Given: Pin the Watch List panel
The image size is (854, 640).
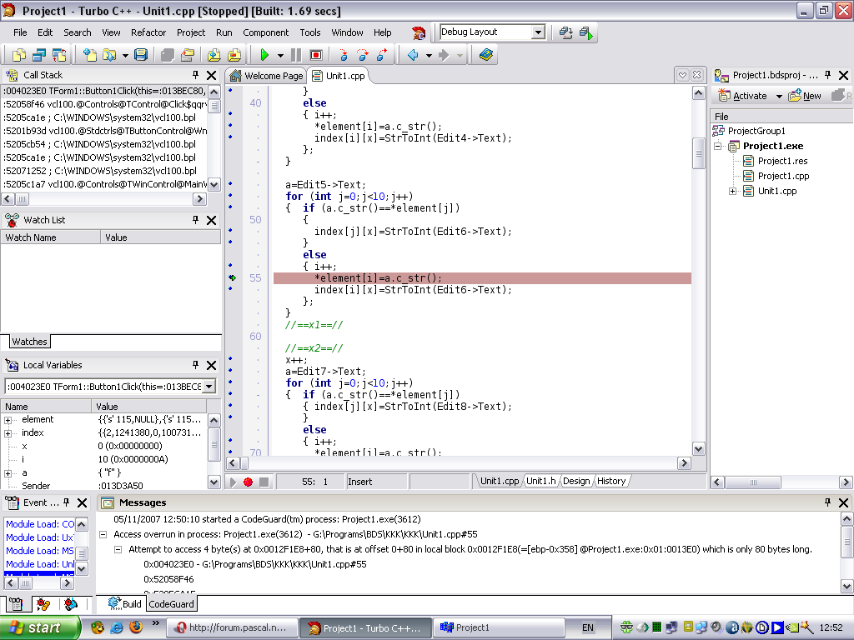Looking at the screenshot, I should (196, 220).
